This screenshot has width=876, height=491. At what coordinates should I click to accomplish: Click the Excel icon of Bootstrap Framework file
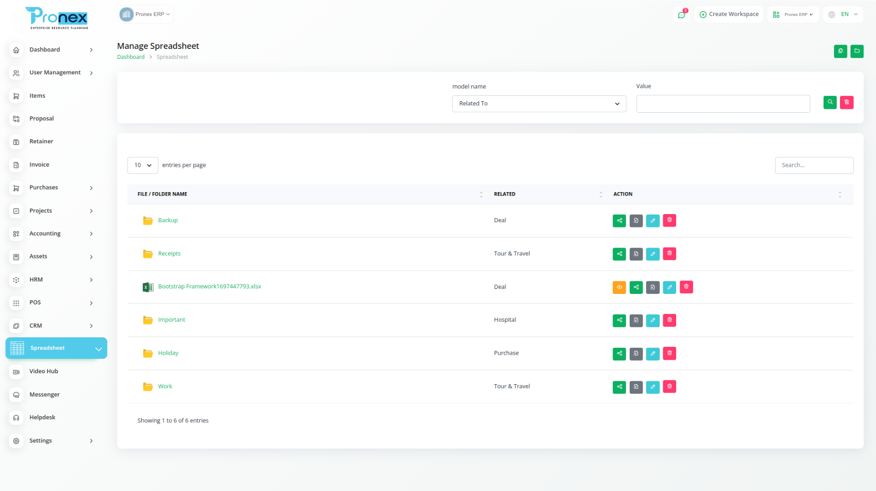[x=148, y=287]
